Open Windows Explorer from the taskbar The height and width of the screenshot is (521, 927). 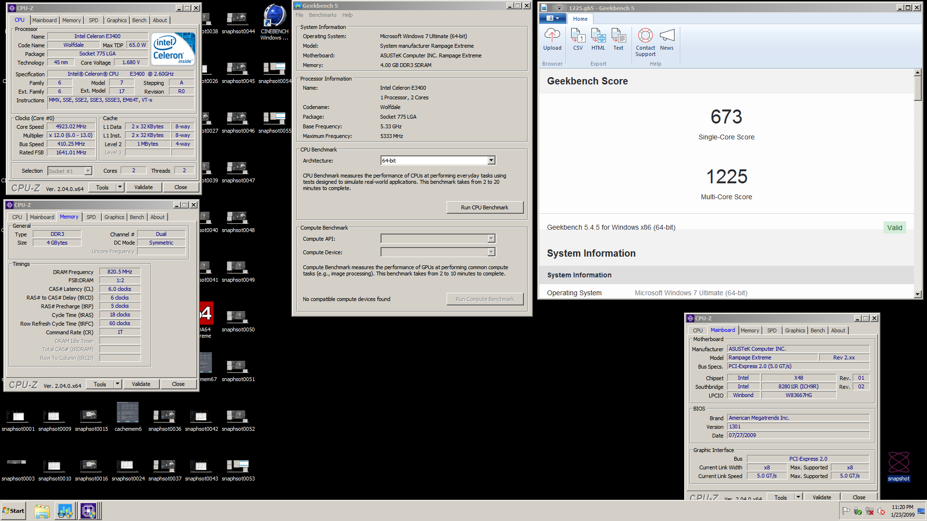pyautogui.click(x=42, y=511)
